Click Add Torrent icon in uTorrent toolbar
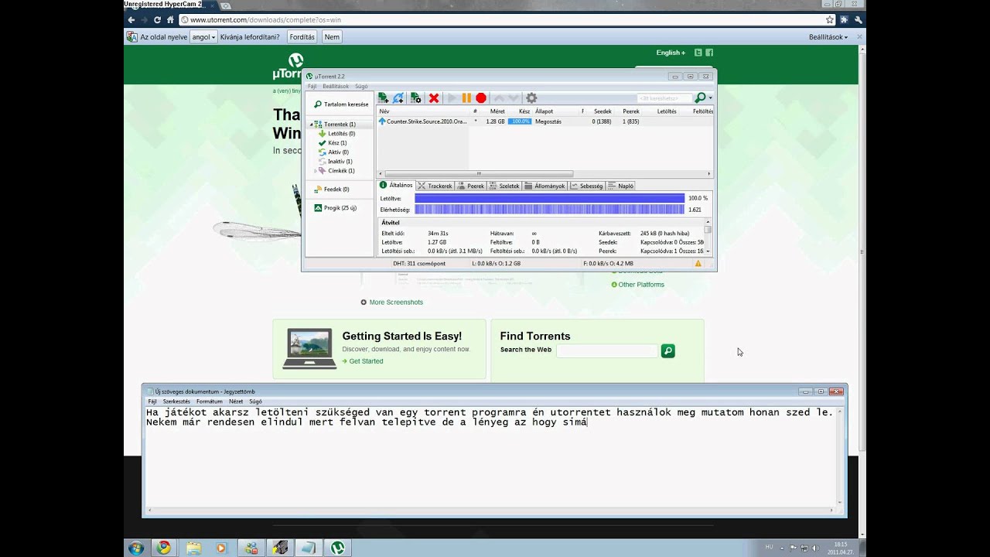Viewport: 990px width, 557px height. click(x=383, y=98)
